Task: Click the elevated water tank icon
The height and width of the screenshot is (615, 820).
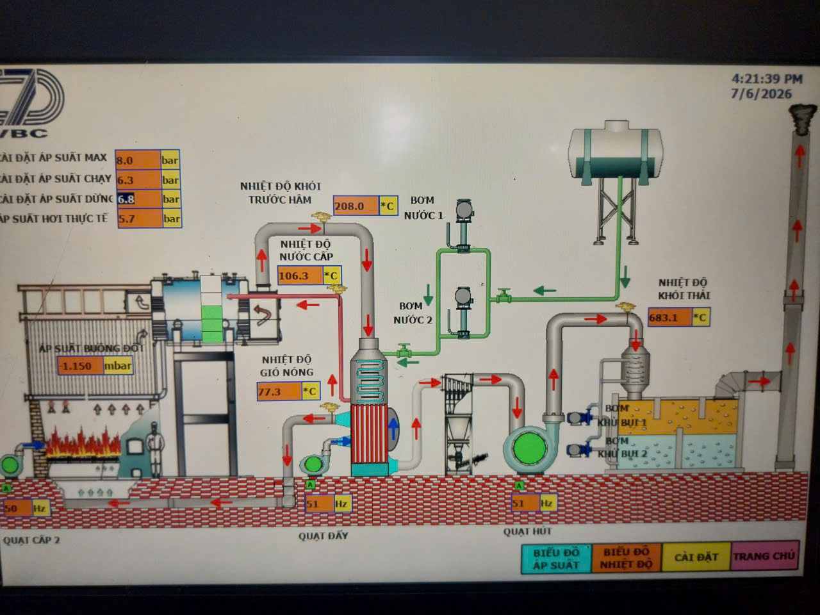Action: click(616, 151)
